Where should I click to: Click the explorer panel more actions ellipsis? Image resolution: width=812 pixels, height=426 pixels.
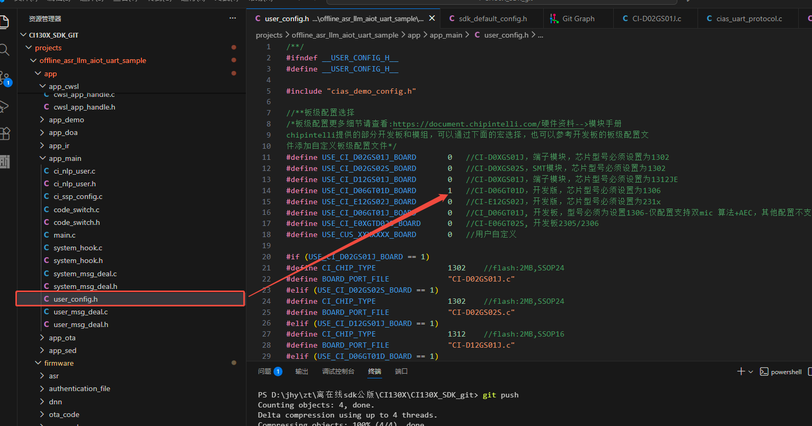232,19
